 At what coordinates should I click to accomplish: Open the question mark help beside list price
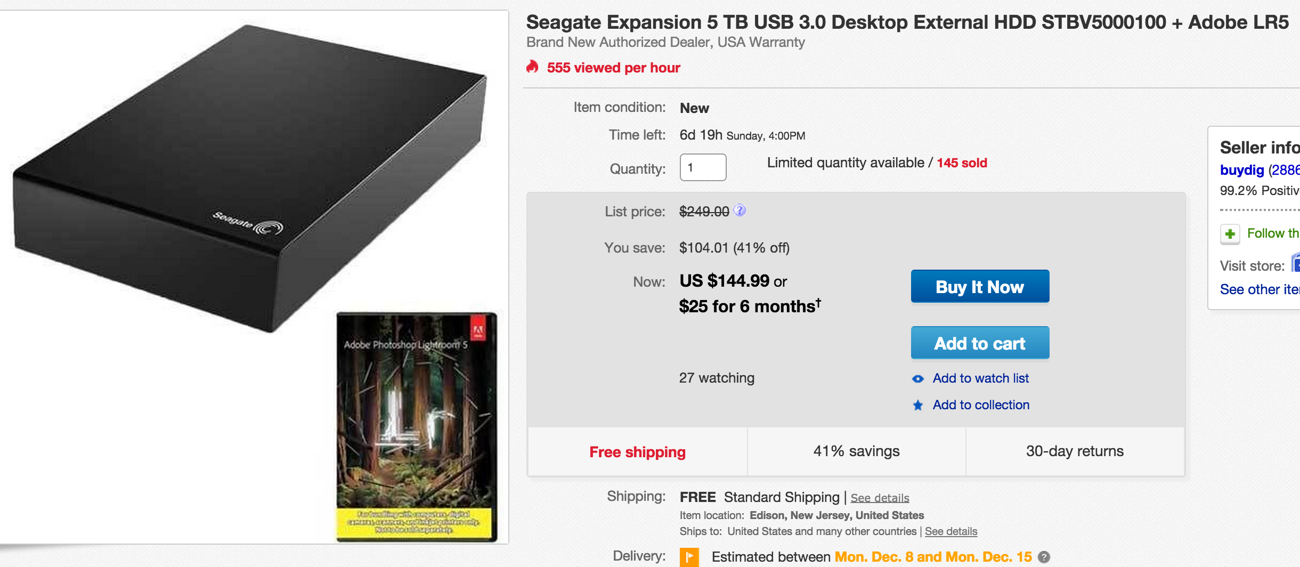pyautogui.click(x=740, y=210)
